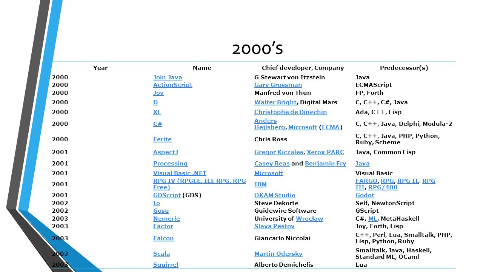This screenshot has height=272, width=483.
Task: Select the predecessor text Ada, C++, Lisp
Action: tap(378, 112)
